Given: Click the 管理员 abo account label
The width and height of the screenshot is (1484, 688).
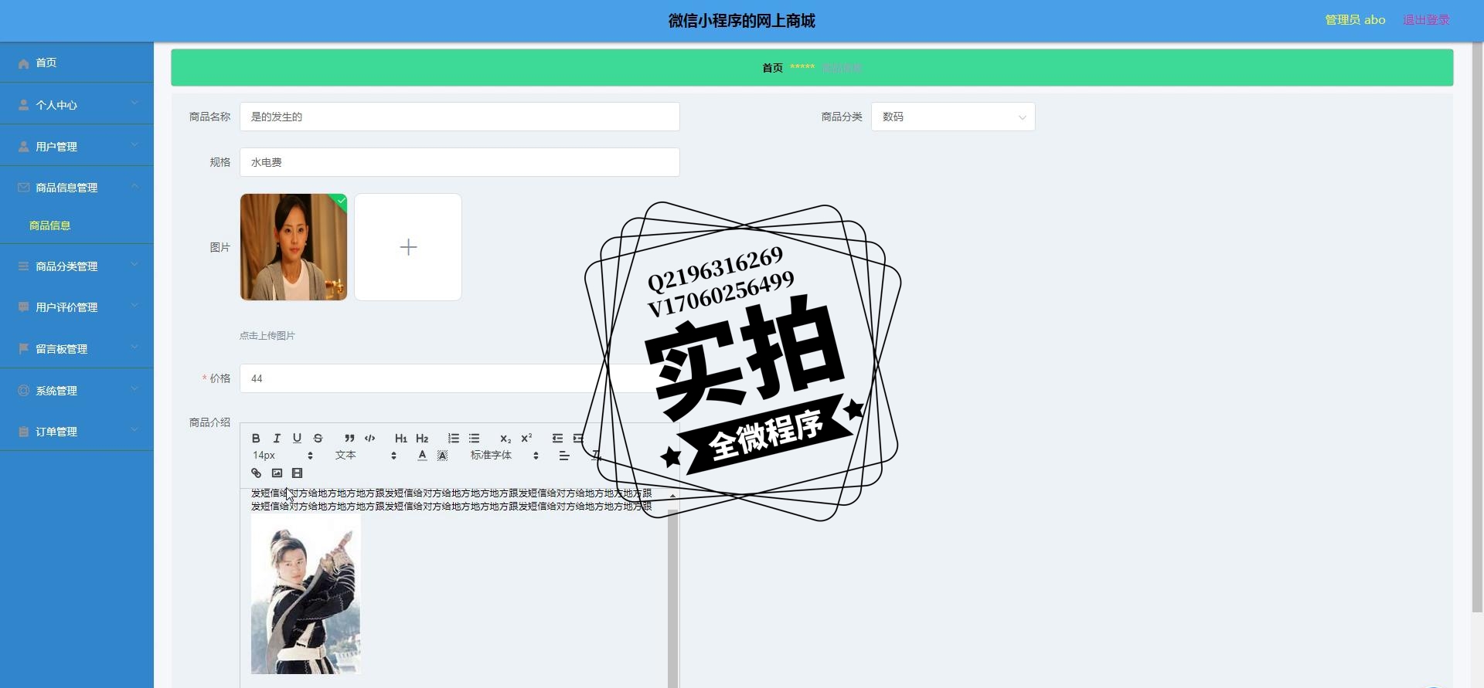Looking at the screenshot, I should pyautogui.click(x=1355, y=20).
